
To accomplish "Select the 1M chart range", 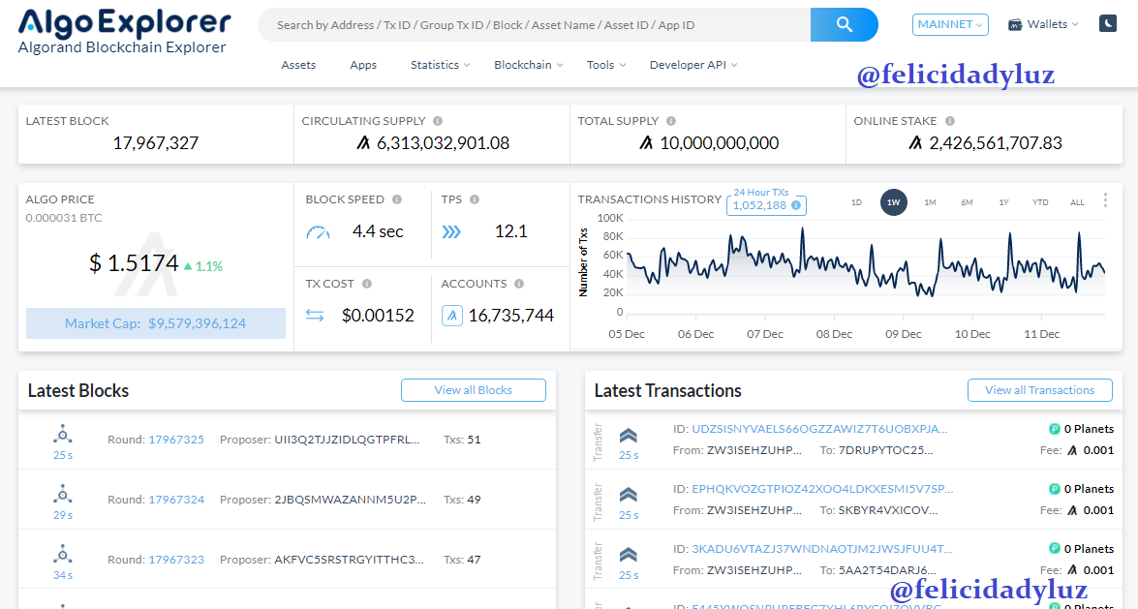I will pos(930,202).
